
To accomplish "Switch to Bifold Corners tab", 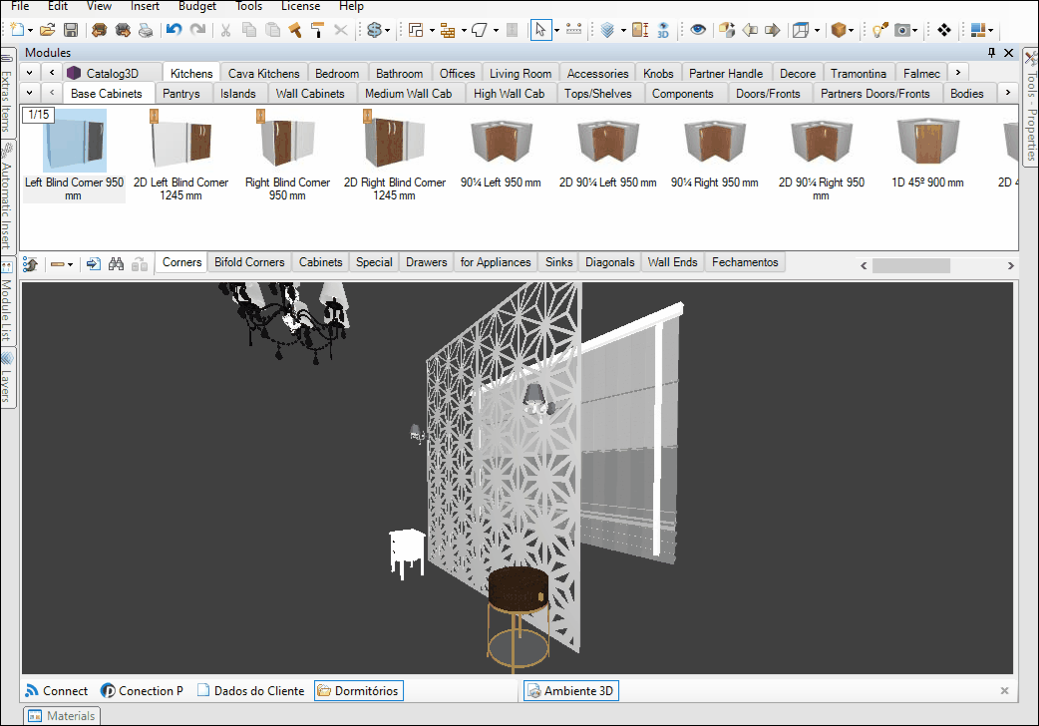I will click(x=249, y=262).
